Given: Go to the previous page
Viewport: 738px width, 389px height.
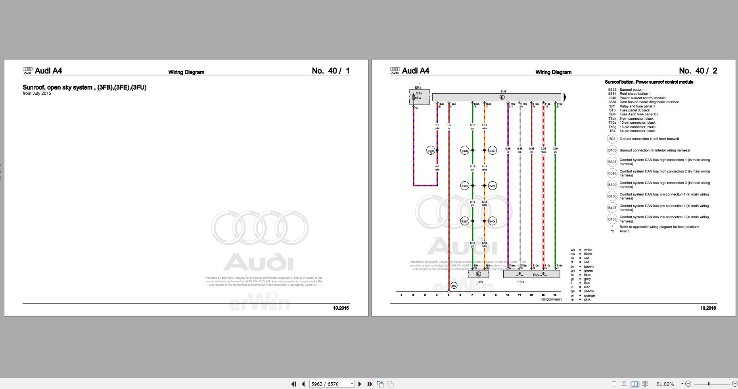Looking at the screenshot, I should (x=303, y=384).
